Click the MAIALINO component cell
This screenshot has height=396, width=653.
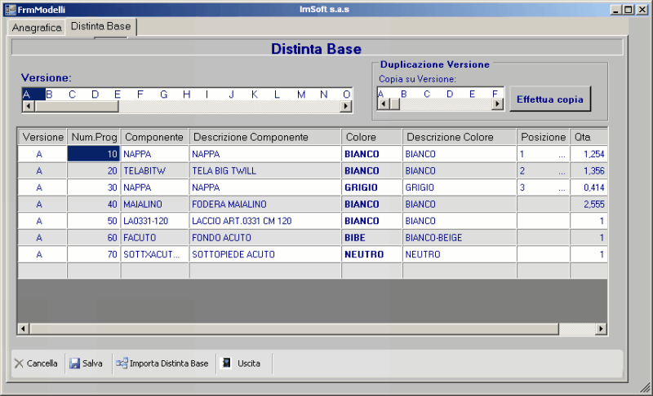pyautogui.click(x=154, y=204)
